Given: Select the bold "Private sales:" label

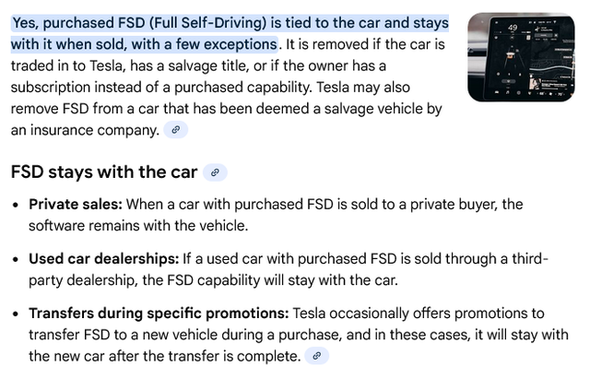Looking at the screenshot, I should 75,204.
